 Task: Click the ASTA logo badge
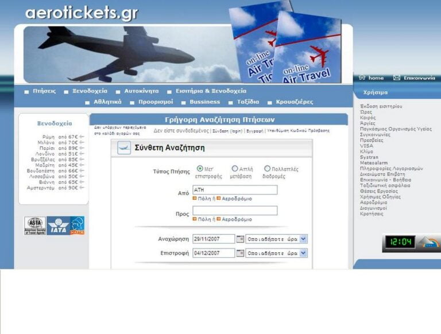[34, 226]
